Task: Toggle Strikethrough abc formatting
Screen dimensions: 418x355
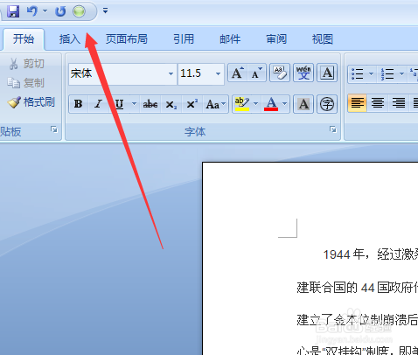Action: pos(150,104)
